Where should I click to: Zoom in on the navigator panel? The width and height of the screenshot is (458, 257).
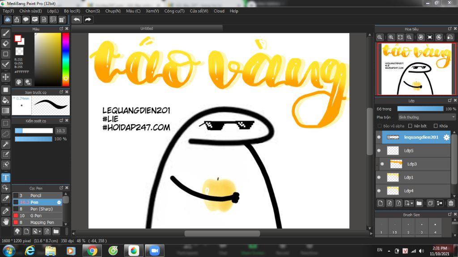[x=391, y=37]
